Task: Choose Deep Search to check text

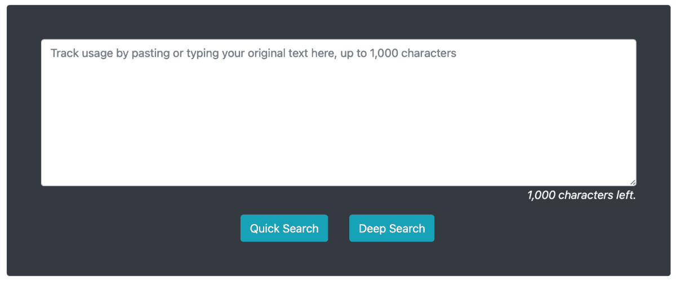Action: click(392, 228)
